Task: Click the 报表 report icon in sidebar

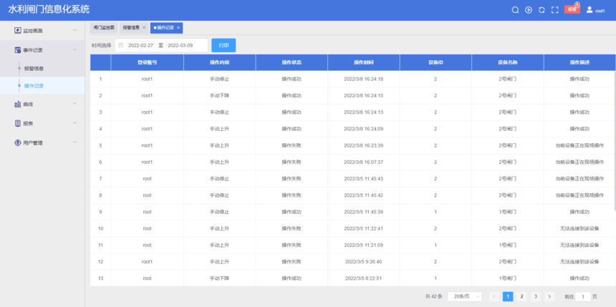Action: pyautogui.click(x=17, y=123)
